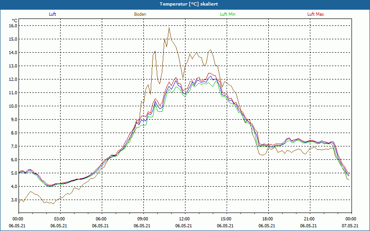
Task: Click the red Luft Max legend label
Action: pyautogui.click(x=315, y=14)
